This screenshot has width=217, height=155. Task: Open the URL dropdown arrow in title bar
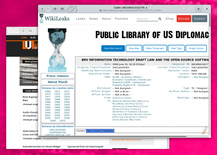click(x=161, y=10)
